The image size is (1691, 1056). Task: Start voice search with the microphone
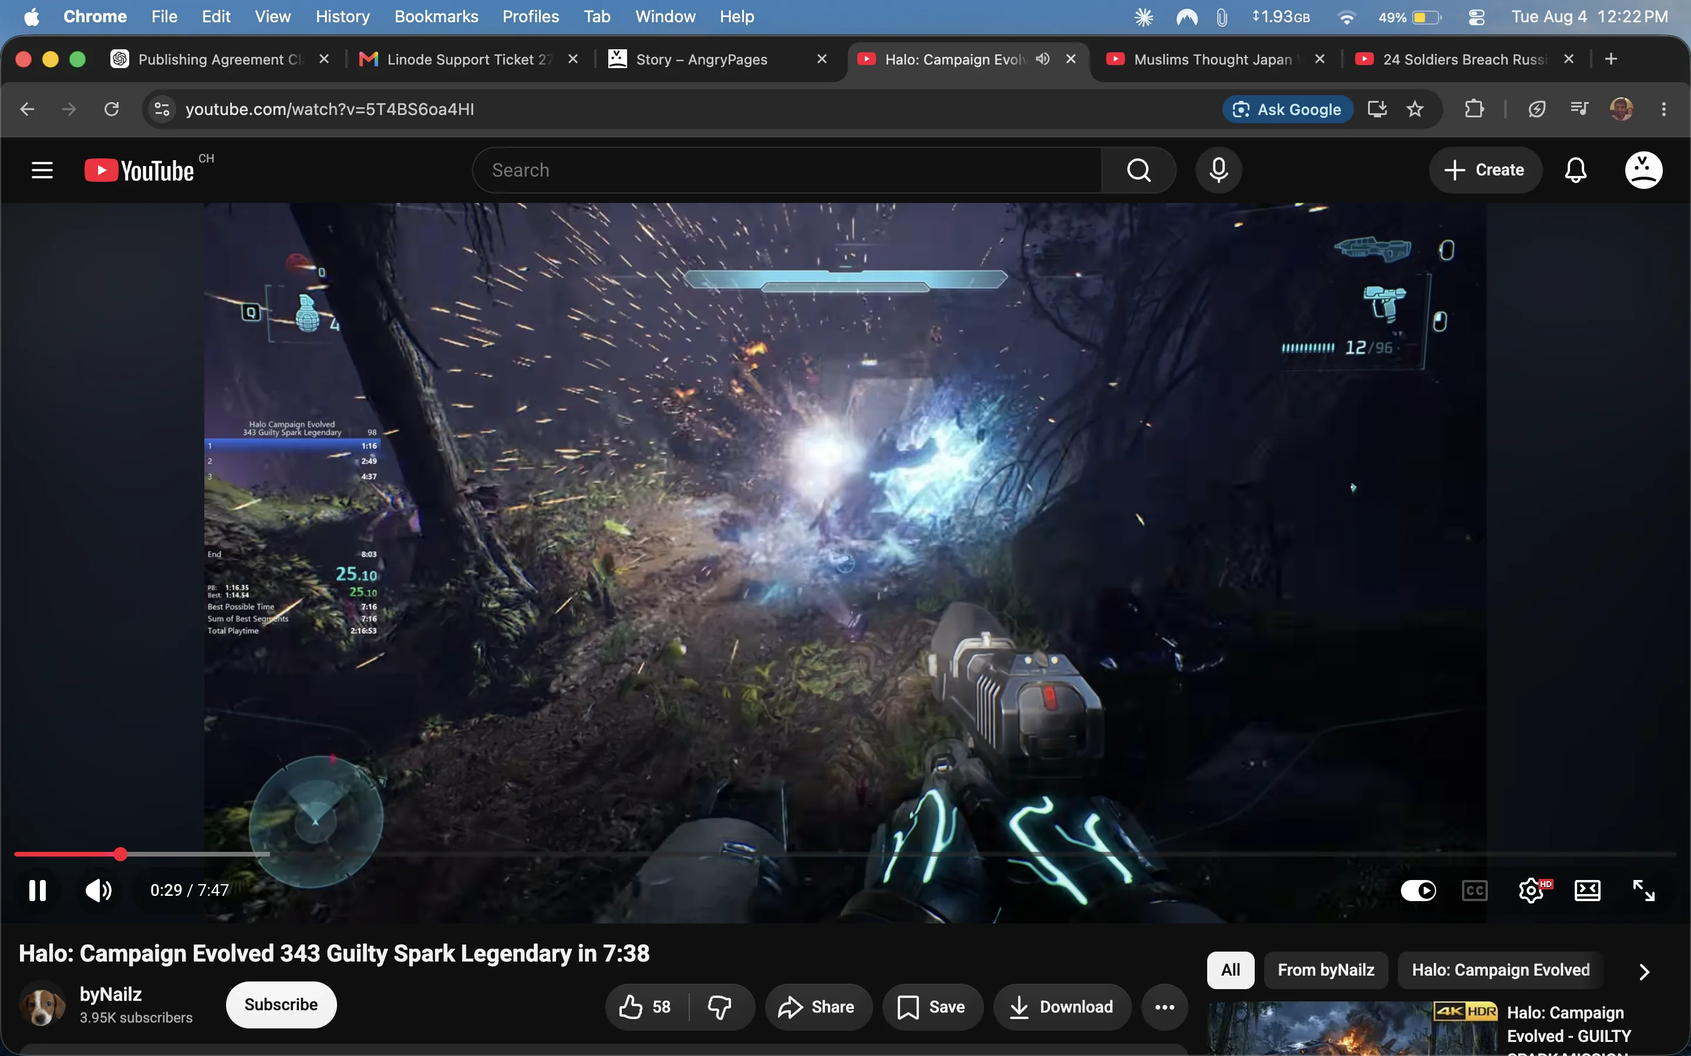tap(1218, 170)
